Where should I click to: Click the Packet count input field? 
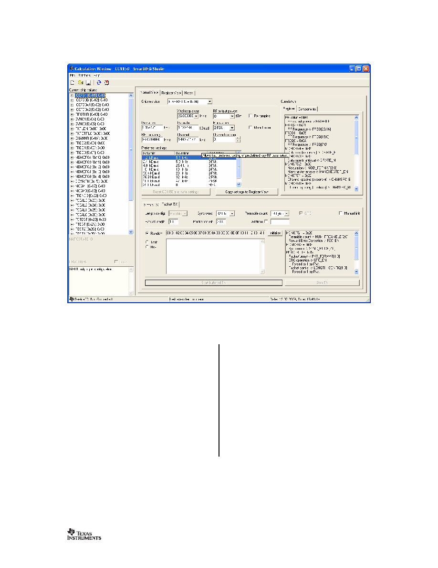coord(221,221)
